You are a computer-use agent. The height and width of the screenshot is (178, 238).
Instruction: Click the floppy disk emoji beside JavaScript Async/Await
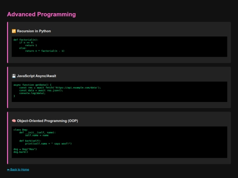(14, 76)
